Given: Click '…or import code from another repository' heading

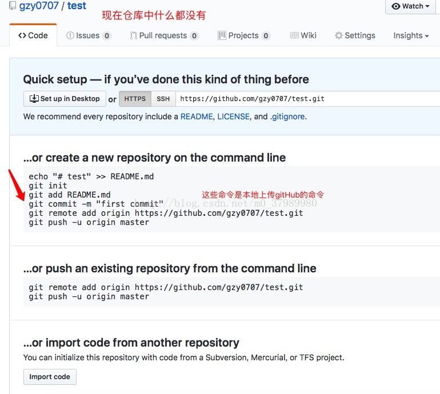Looking at the screenshot, I should (131, 343).
